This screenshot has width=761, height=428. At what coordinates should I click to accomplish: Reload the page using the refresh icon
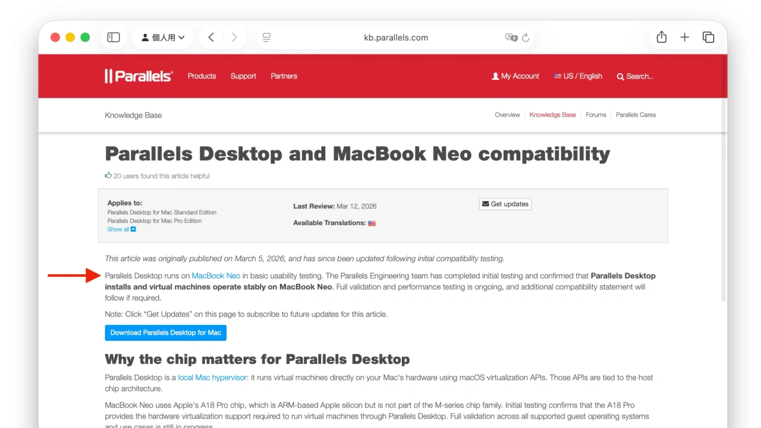526,37
